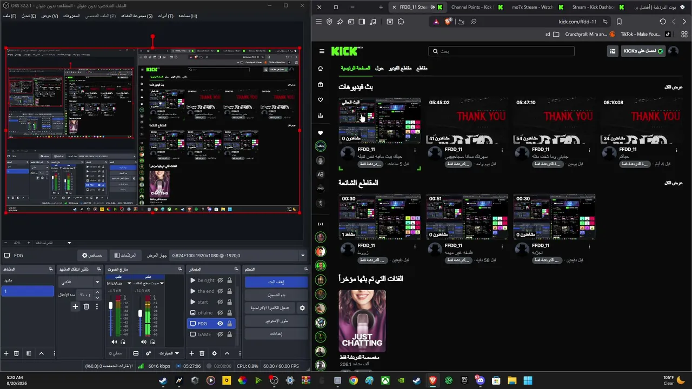Focus the Kick search field
The image size is (692, 389).
click(501, 51)
